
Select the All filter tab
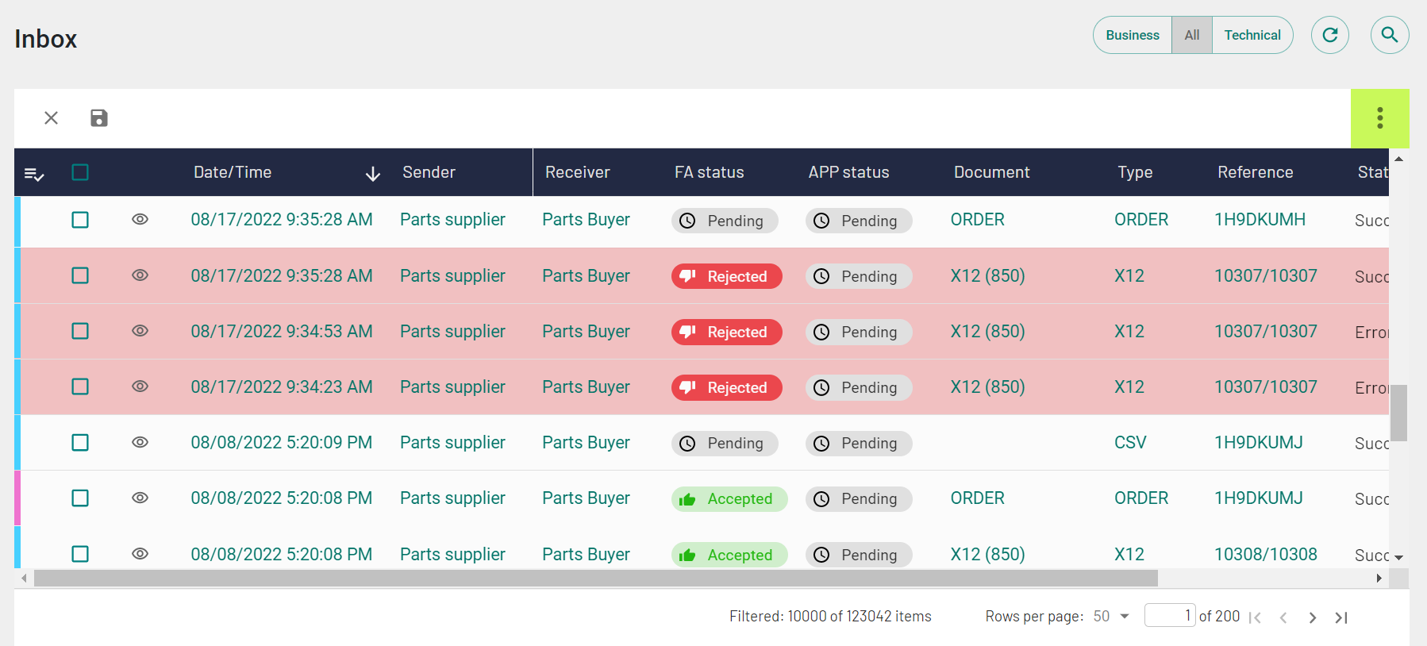[1192, 35]
